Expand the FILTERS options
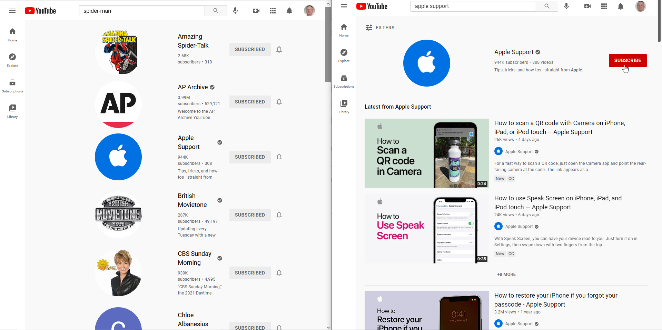 tap(380, 28)
